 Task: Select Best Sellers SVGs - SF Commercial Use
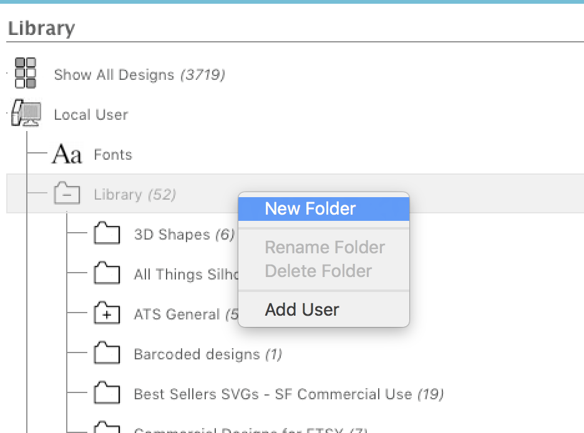coord(288,393)
